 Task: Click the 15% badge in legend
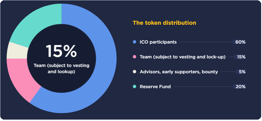point(240,57)
